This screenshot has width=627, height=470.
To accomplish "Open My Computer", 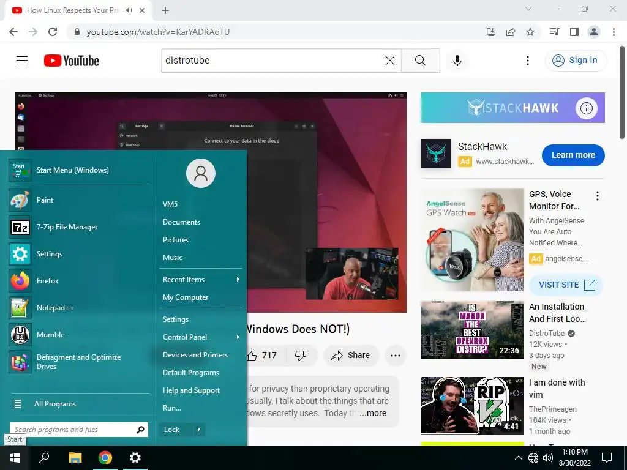I will pyautogui.click(x=186, y=297).
